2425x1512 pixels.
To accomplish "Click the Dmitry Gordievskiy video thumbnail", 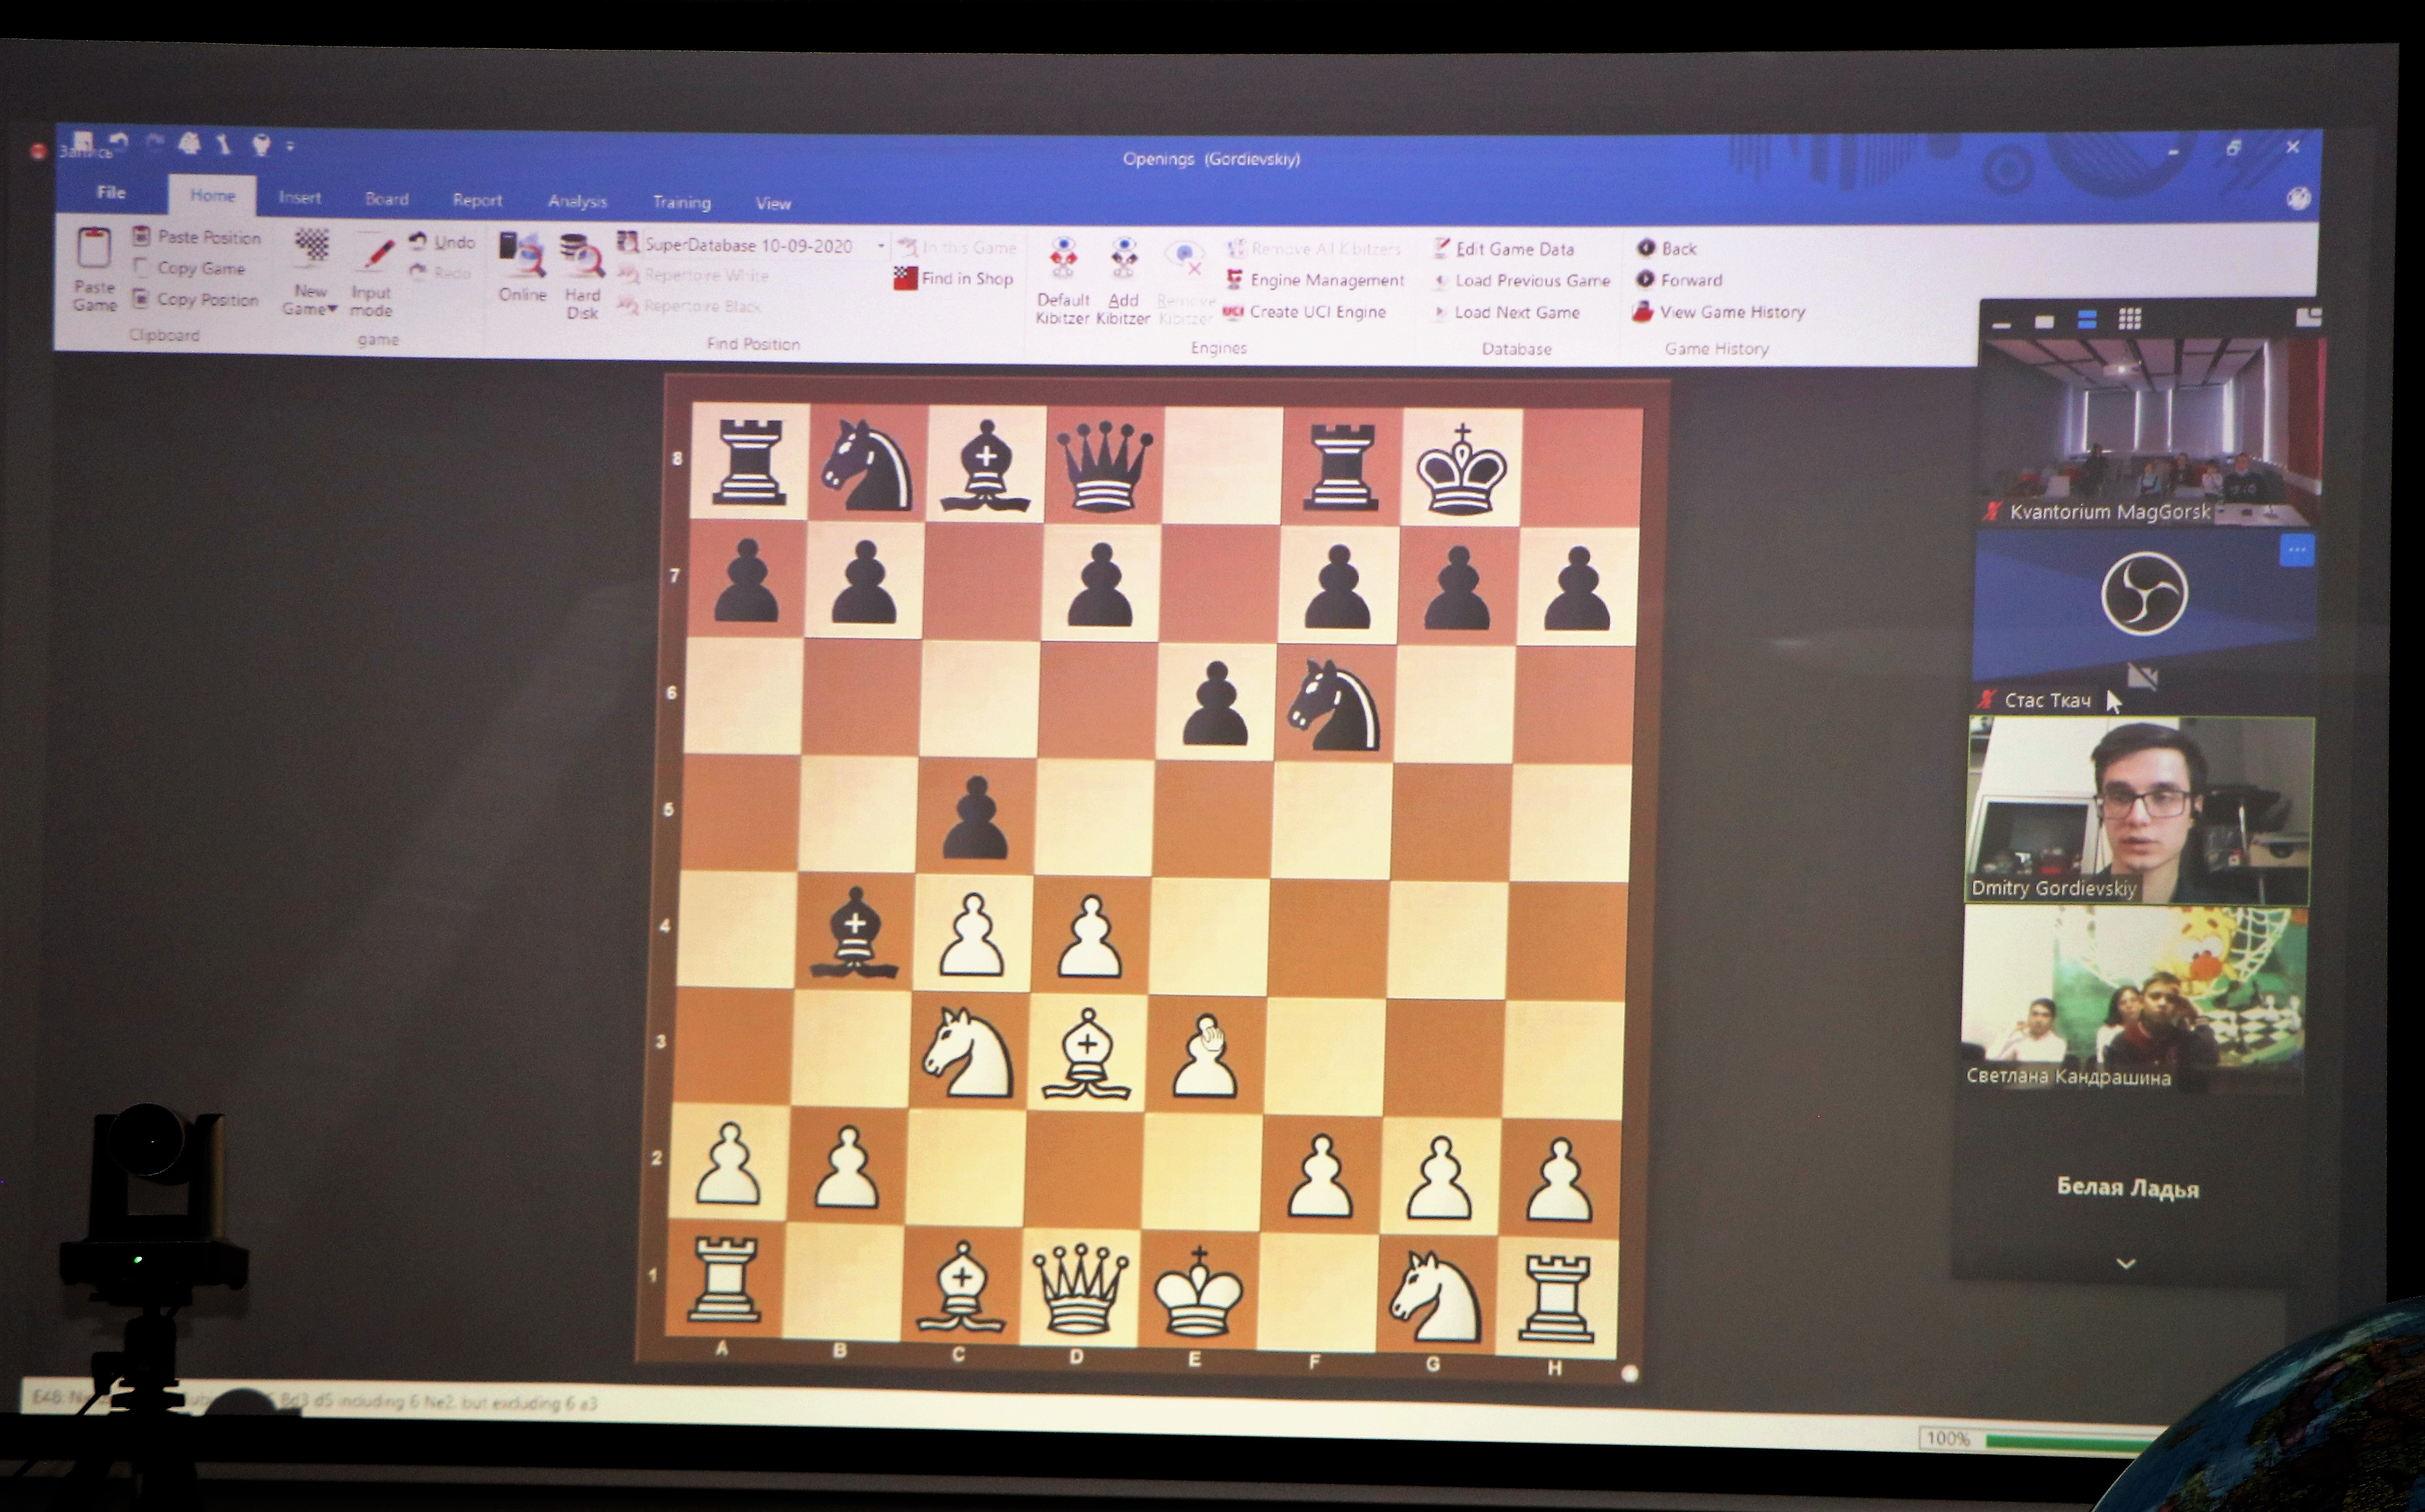I will [2138, 811].
